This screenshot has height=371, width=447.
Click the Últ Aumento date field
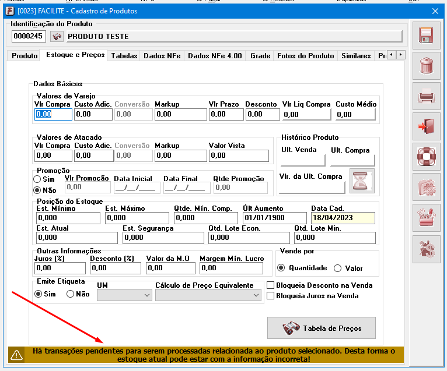point(275,218)
